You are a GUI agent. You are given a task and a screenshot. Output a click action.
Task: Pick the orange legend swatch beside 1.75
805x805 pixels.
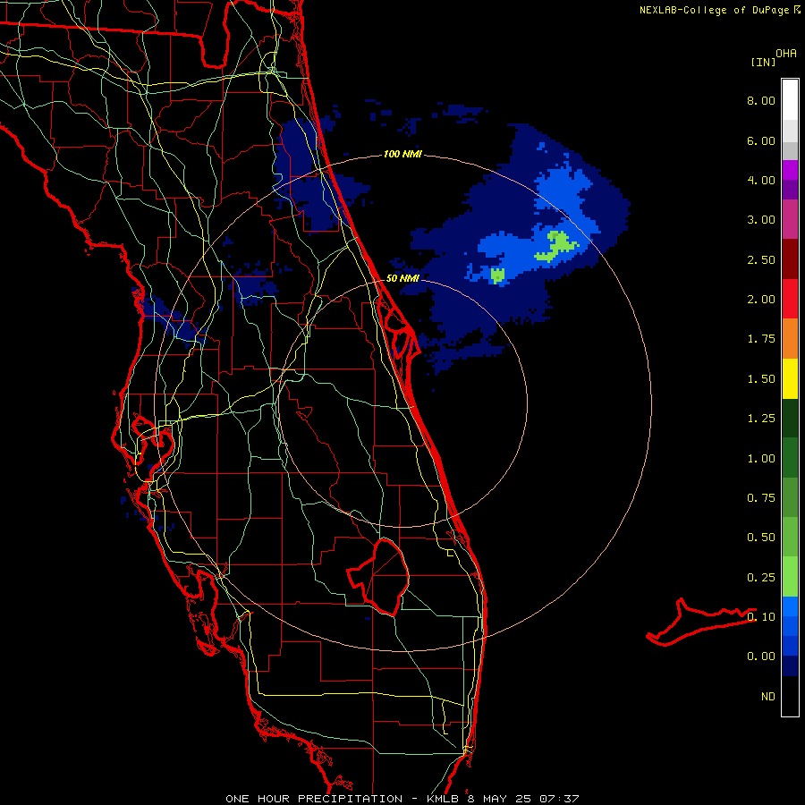point(790,339)
